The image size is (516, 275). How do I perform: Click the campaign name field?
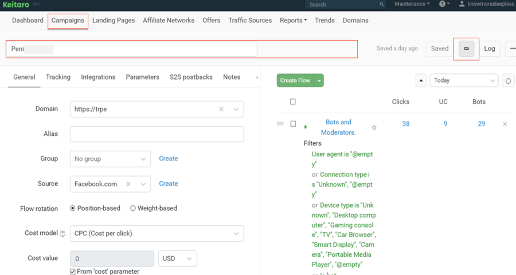(x=132, y=49)
